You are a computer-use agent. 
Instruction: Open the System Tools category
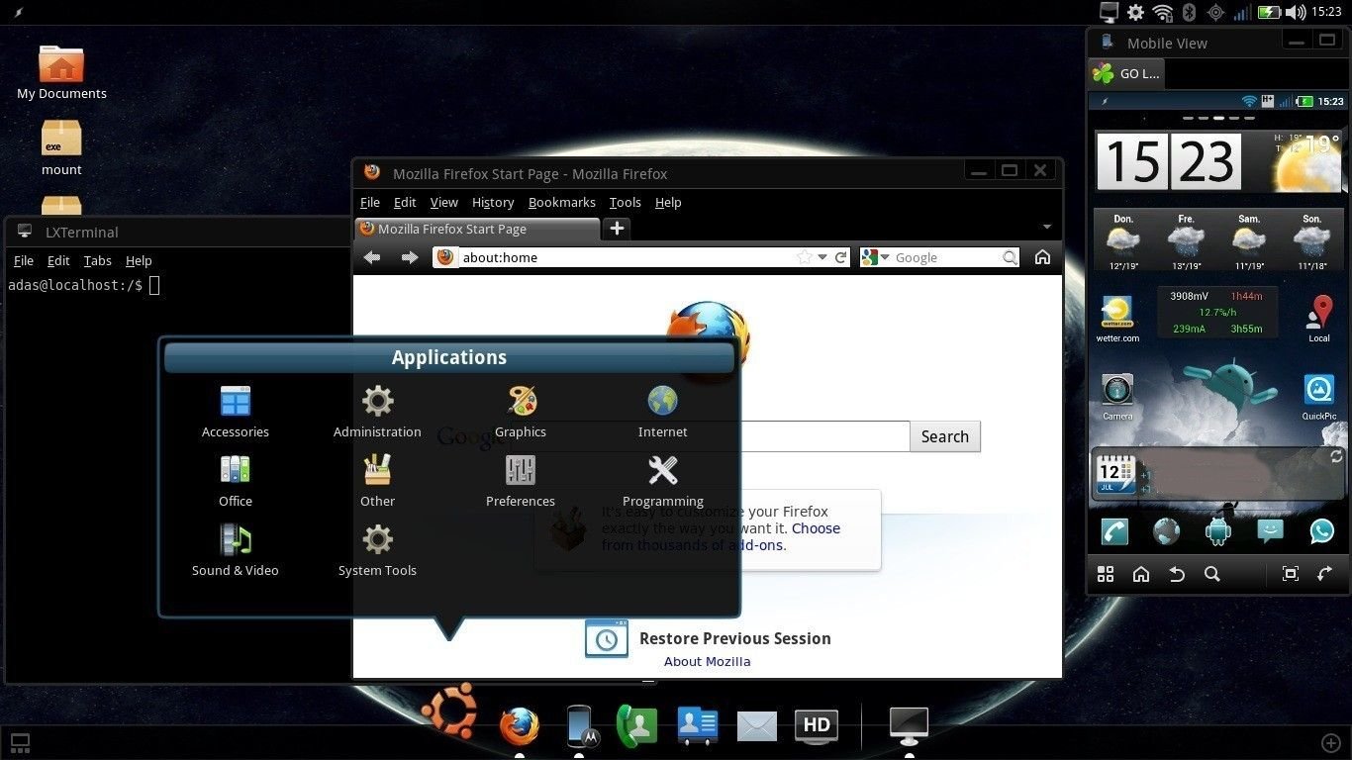pos(377,550)
